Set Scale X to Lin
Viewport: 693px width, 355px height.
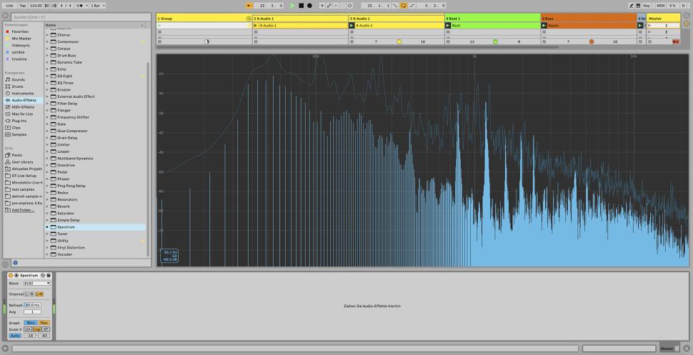pos(27,329)
